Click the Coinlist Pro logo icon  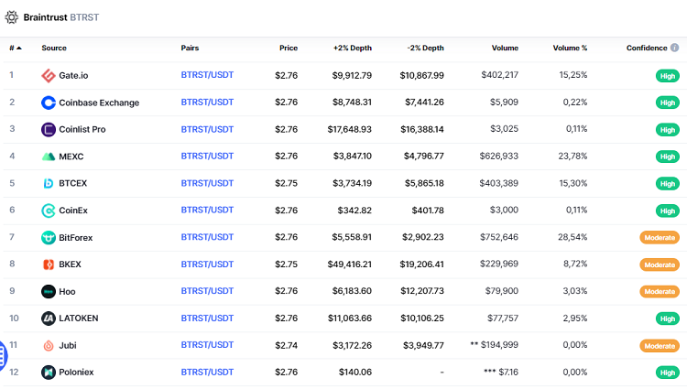click(49, 129)
